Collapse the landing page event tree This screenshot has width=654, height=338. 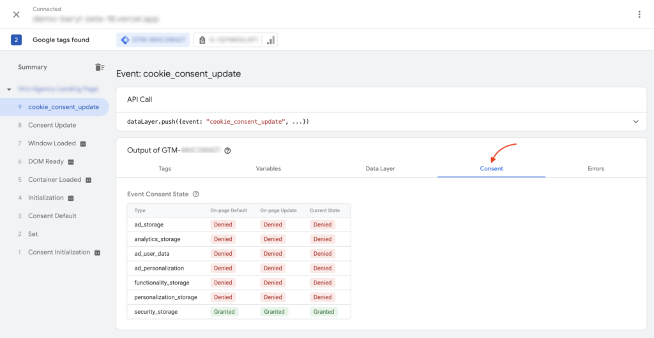coord(10,89)
